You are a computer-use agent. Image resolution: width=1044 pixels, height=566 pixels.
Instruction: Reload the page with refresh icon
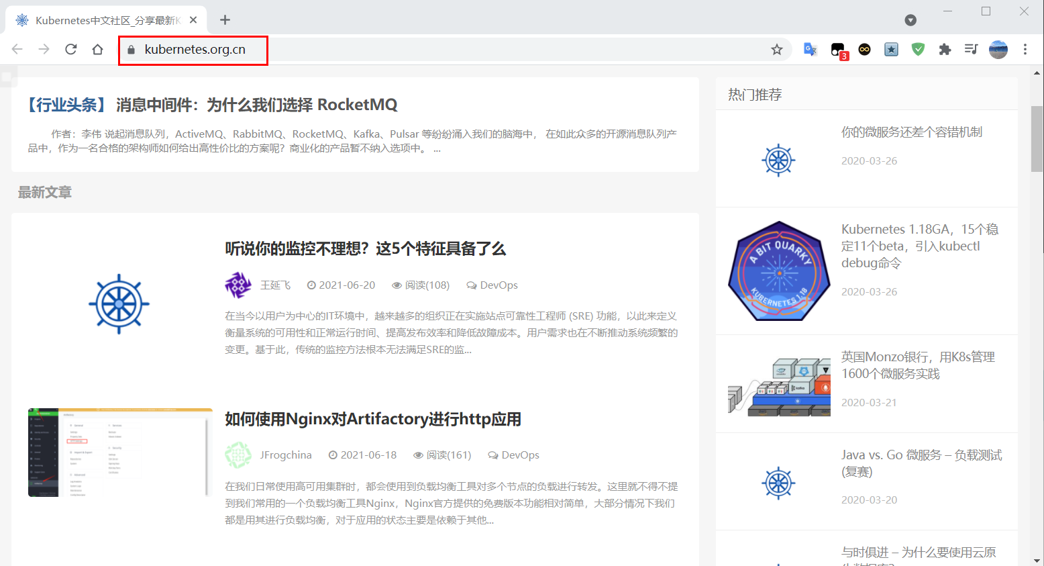pos(71,49)
